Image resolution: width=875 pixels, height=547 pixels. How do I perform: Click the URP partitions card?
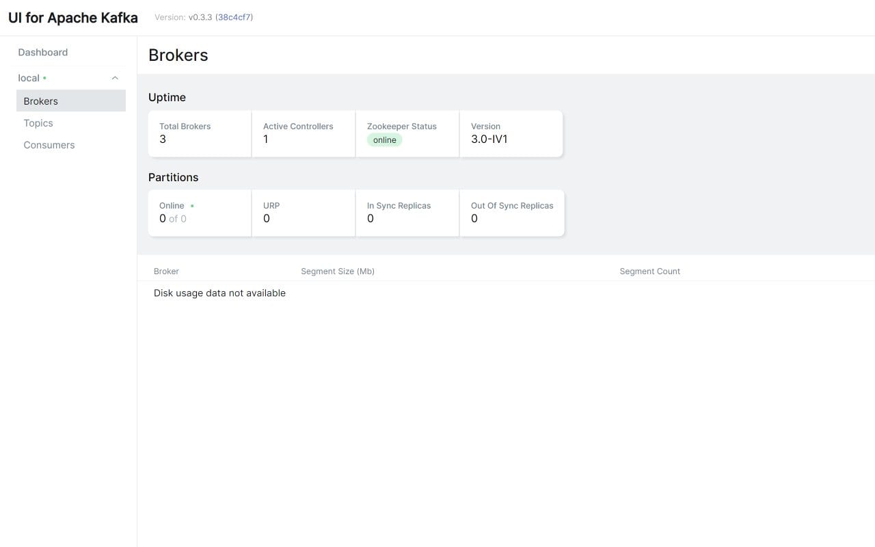[303, 213]
